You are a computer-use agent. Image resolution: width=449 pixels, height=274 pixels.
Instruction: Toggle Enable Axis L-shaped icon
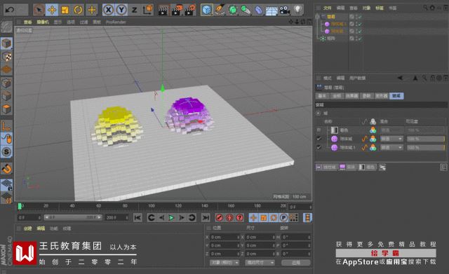(6, 126)
